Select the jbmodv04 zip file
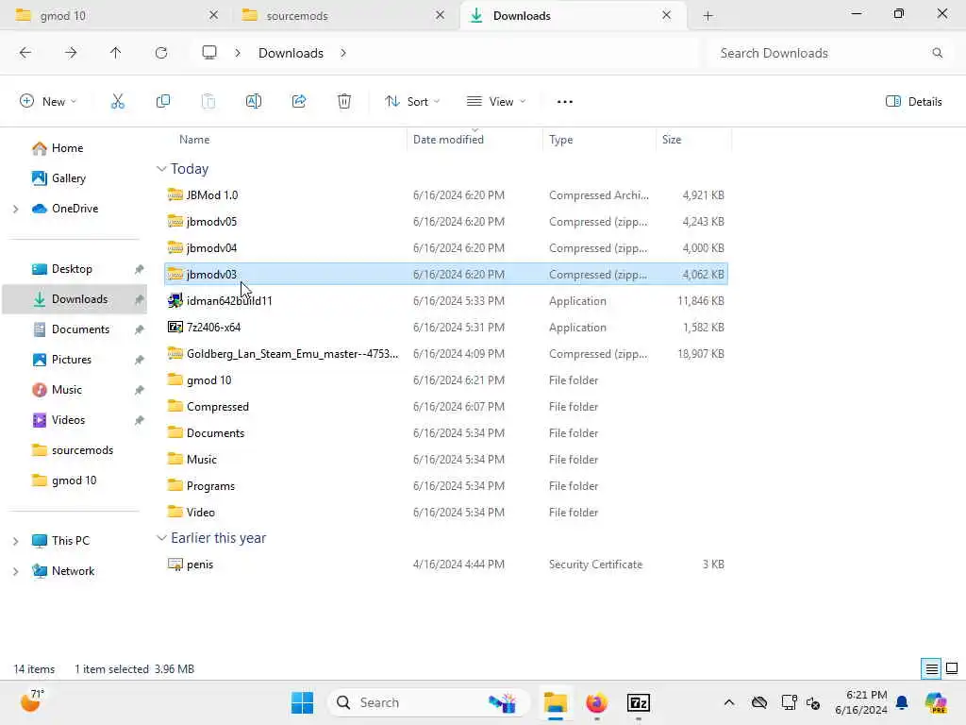 coord(446,248)
